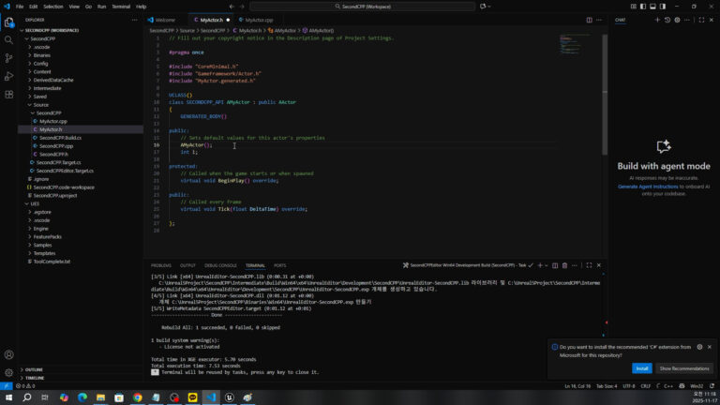Click the split editor right icon
Screen dimensions: 720x405
(x=588, y=20)
